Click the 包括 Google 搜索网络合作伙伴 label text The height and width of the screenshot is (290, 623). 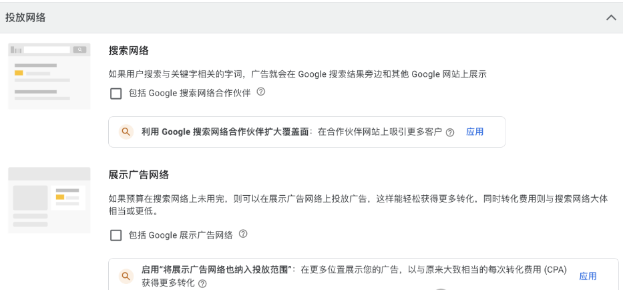coord(190,93)
